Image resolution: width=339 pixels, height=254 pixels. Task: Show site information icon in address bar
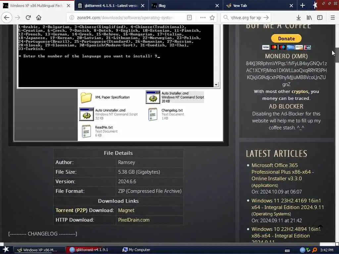coord(72,18)
